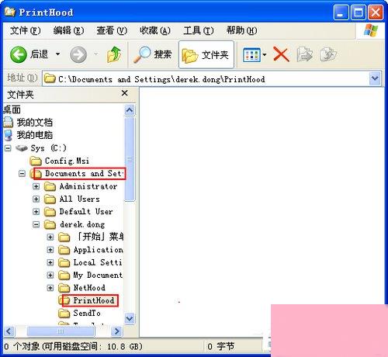Open the 编辑(E) menu
The image size is (388, 357).
click(x=68, y=31)
